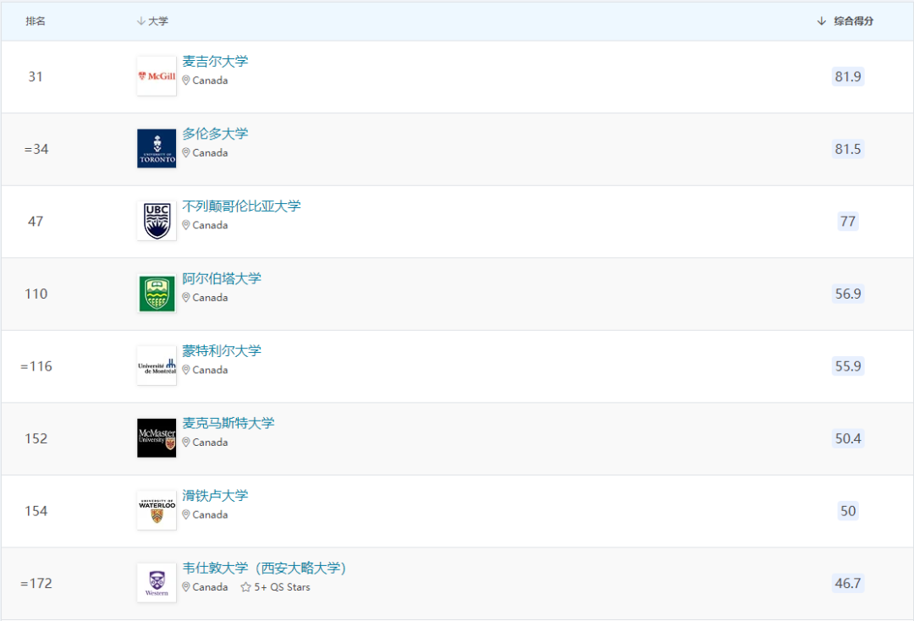
Task: Click the Université de Montréal logo
Action: coord(157,365)
